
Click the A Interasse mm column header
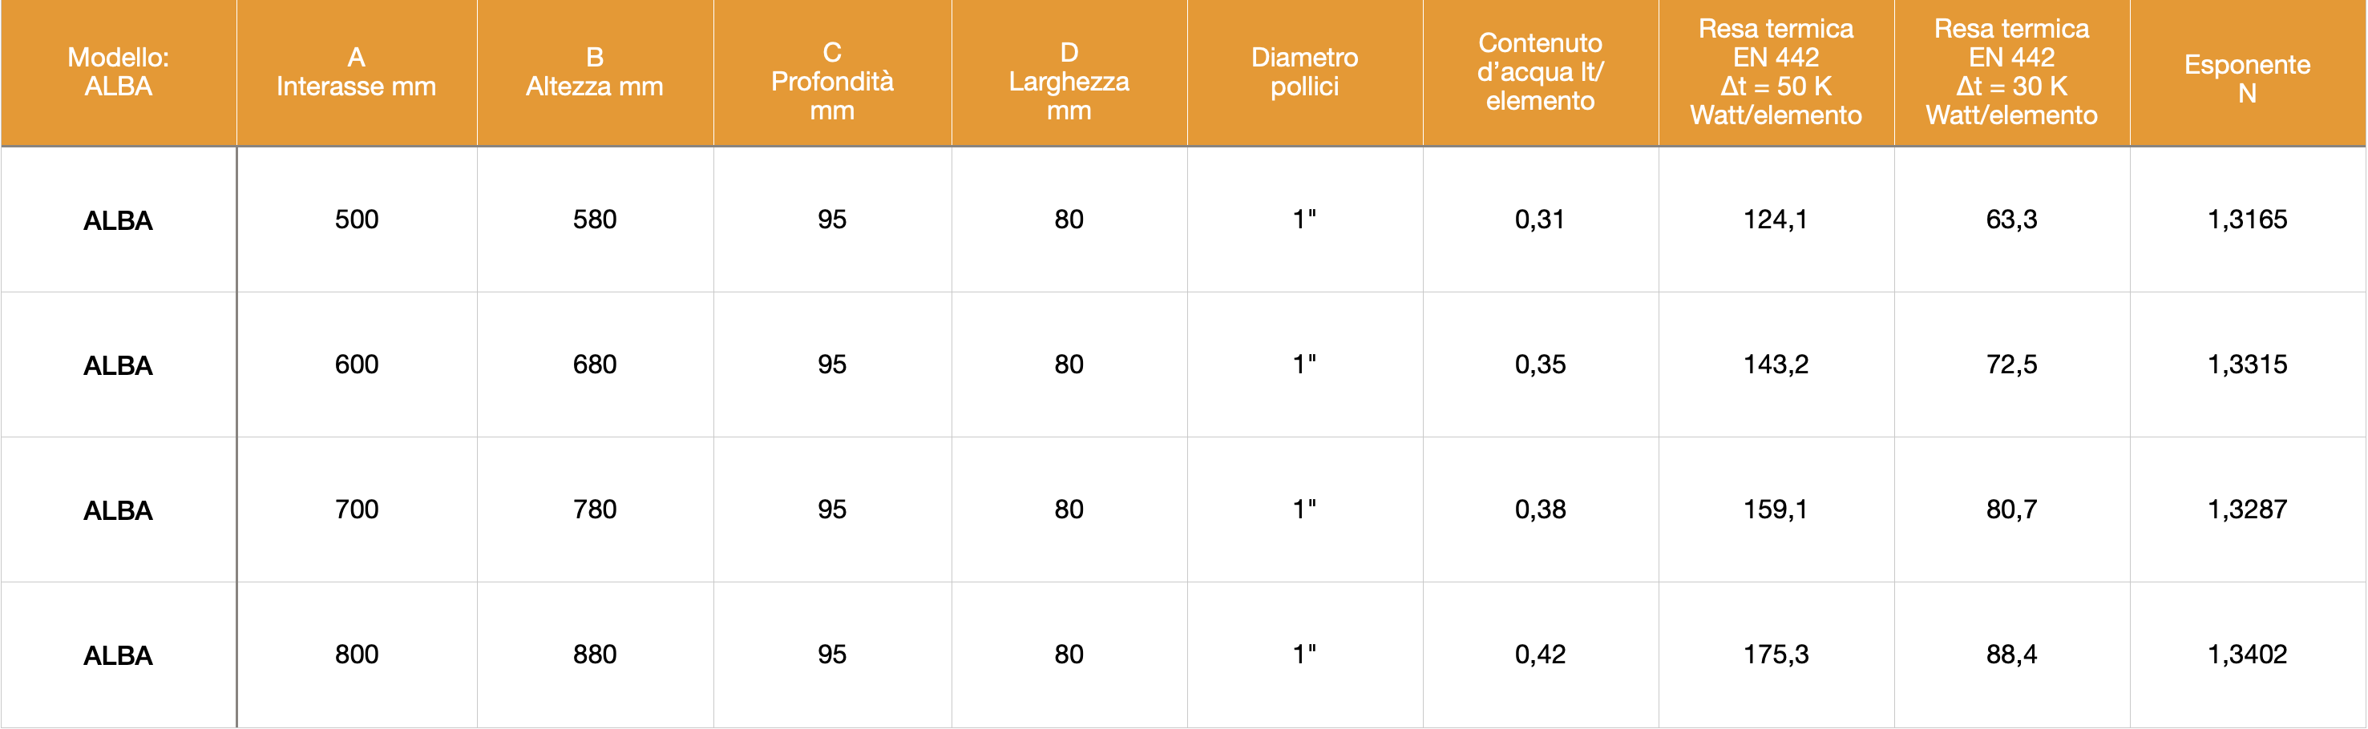pyautogui.click(x=357, y=73)
